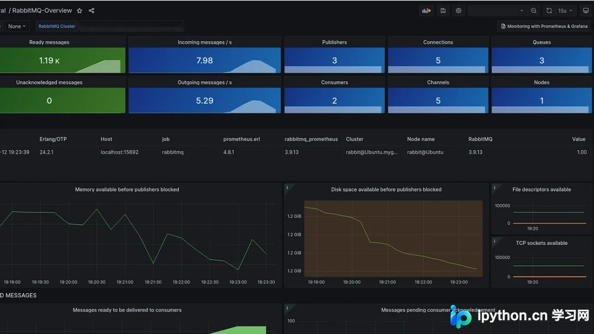
Task: Open the time range picker dropdown
Action: (x=497, y=10)
